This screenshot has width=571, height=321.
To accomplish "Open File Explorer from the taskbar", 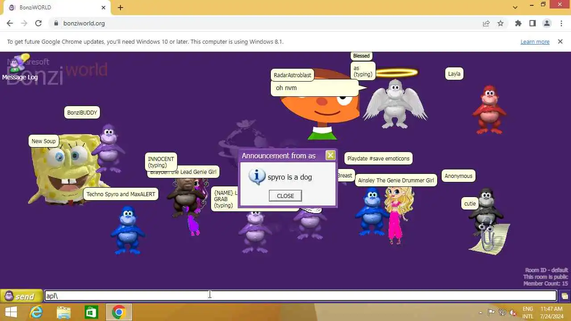I will pyautogui.click(x=64, y=313).
